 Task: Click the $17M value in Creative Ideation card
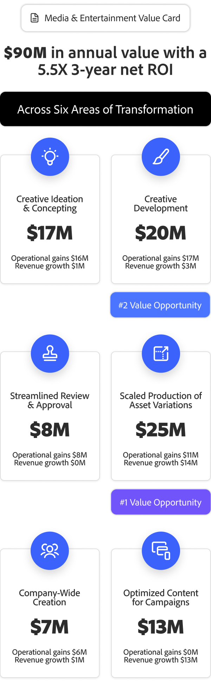click(x=50, y=233)
